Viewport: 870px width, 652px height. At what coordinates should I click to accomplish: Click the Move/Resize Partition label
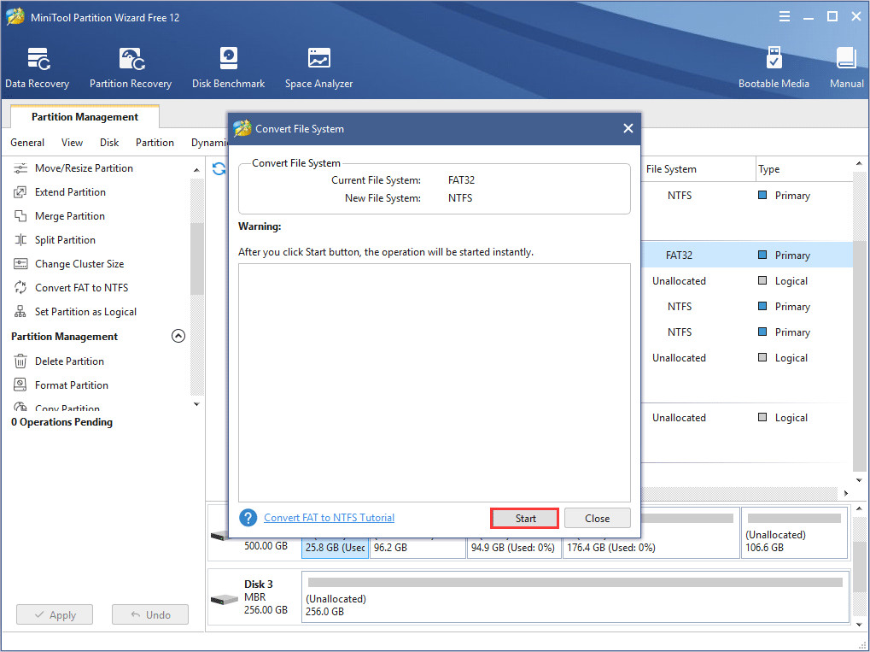coord(84,168)
